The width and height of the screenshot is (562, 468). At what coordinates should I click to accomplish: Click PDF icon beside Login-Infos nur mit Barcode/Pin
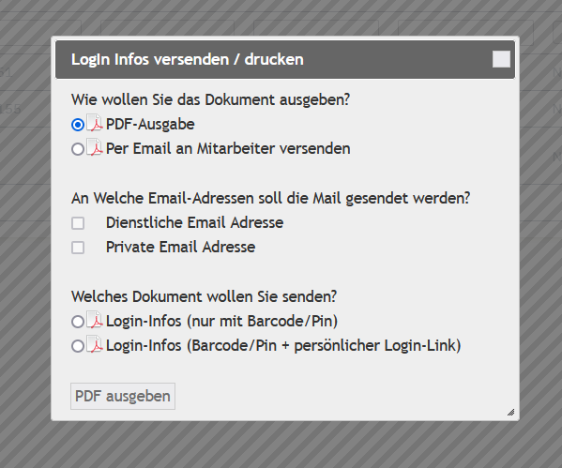[95, 320]
